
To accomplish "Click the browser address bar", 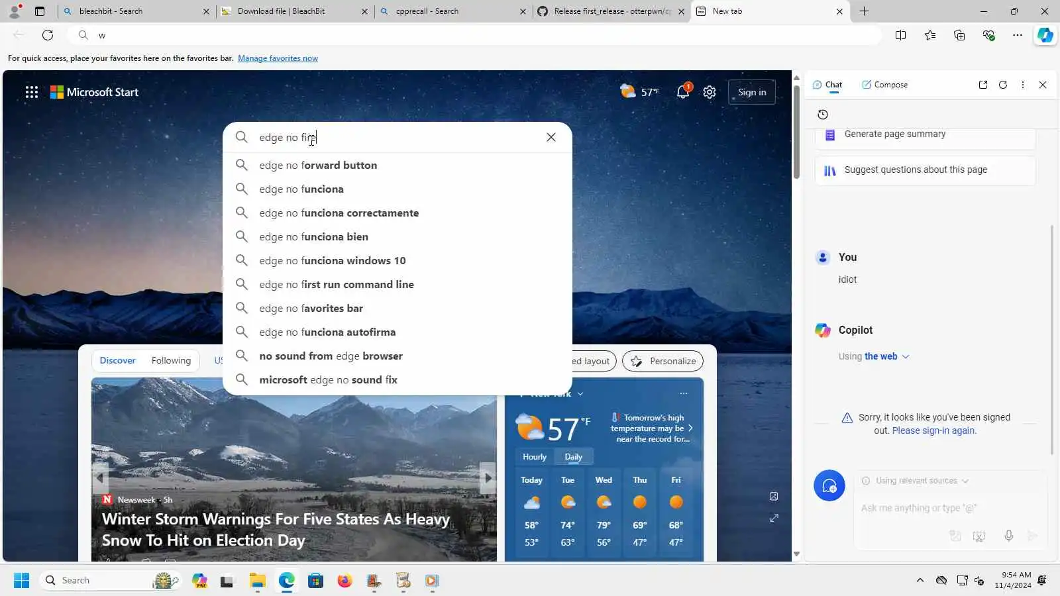I will coord(474,35).
